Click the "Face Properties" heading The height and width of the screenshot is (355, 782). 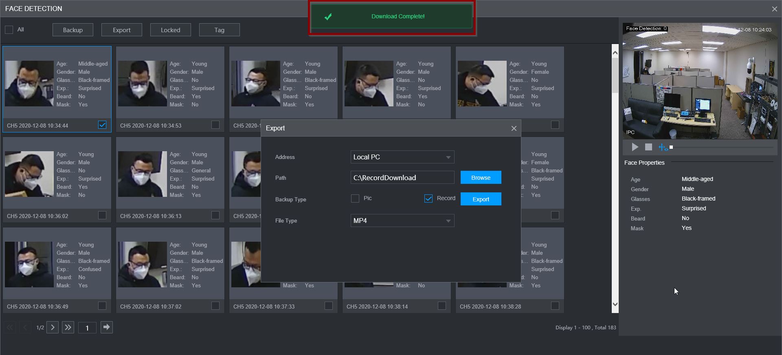coord(644,163)
